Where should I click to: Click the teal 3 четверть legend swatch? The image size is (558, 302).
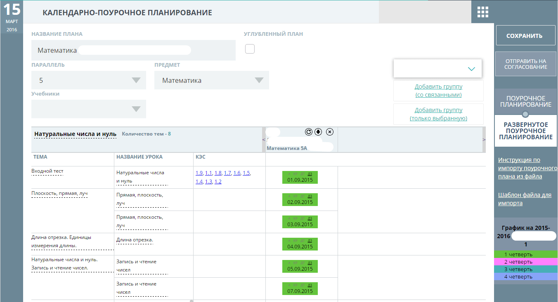pos(526,269)
